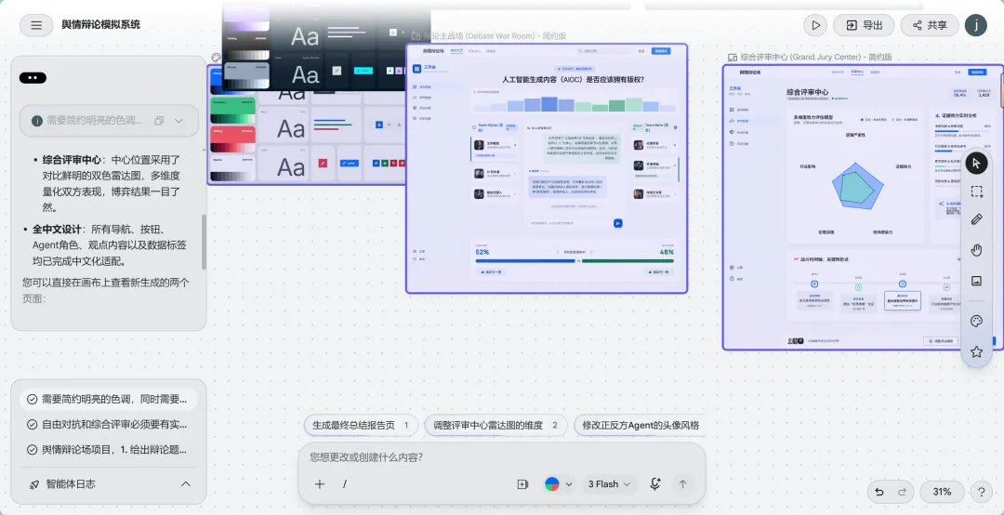Collapse the 智能体日志 panel chevron

coord(186,484)
